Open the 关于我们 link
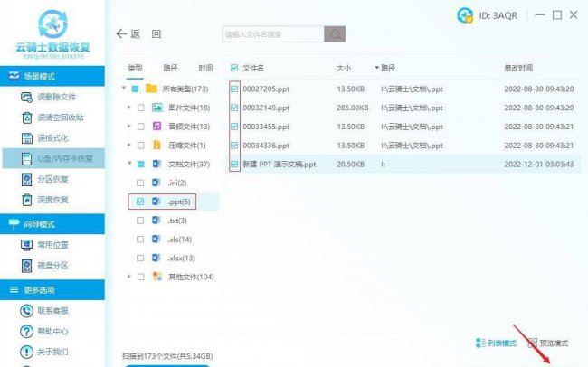Viewport: 588px width, 367px height. click(52, 352)
